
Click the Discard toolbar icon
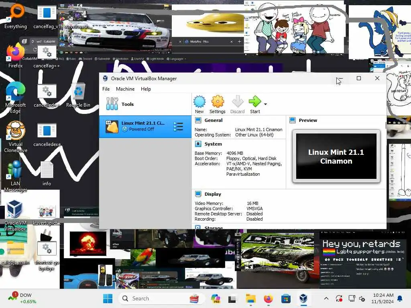238,105
